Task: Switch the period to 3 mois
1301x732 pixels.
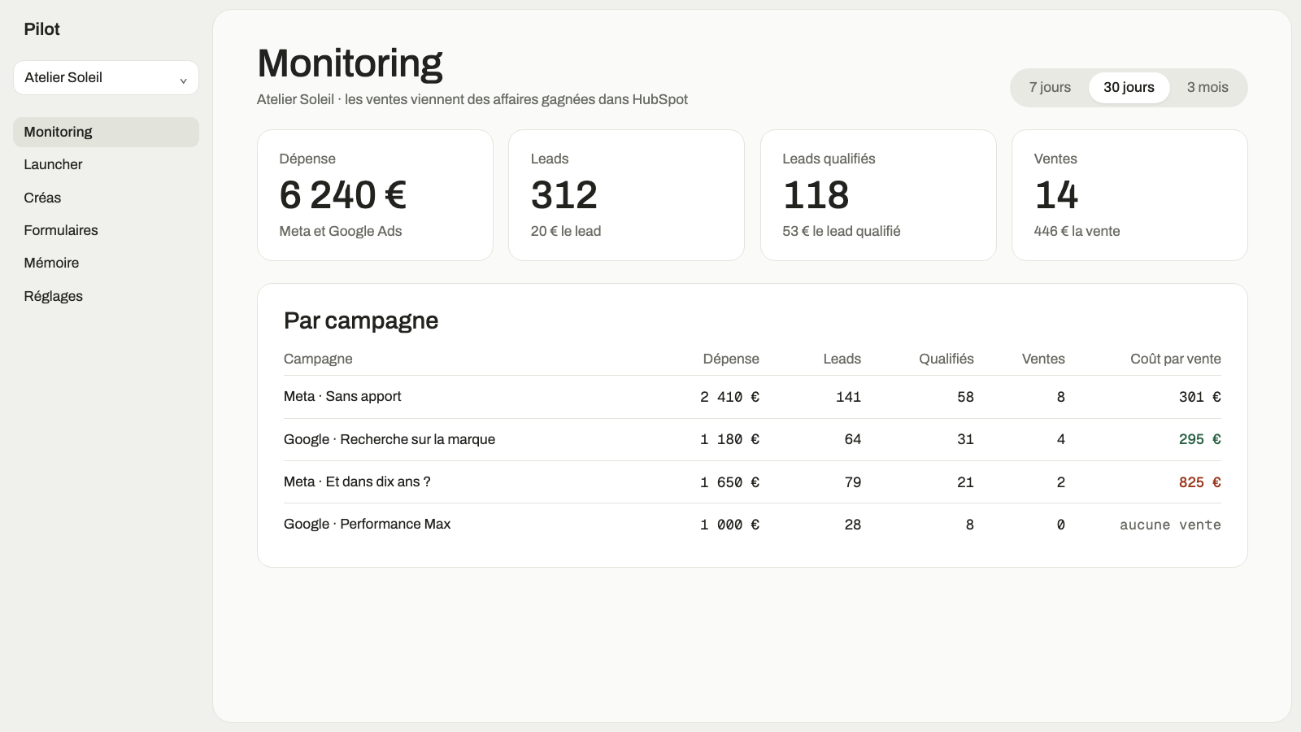Action: click(x=1207, y=87)
